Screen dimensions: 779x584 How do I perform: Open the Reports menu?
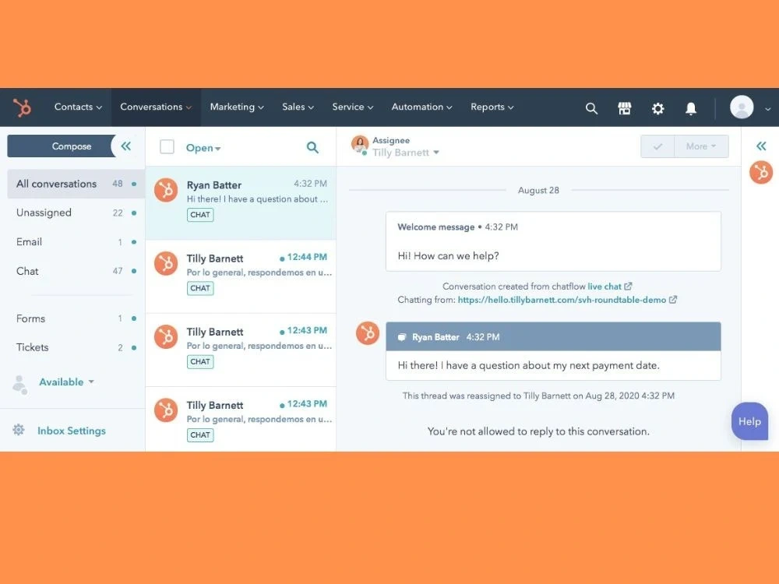coord(492,107)
